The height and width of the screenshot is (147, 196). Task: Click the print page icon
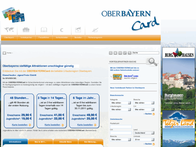point(111,53)
